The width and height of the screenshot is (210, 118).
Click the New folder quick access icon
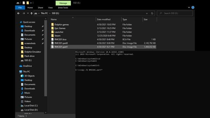[x=28, y=3]
